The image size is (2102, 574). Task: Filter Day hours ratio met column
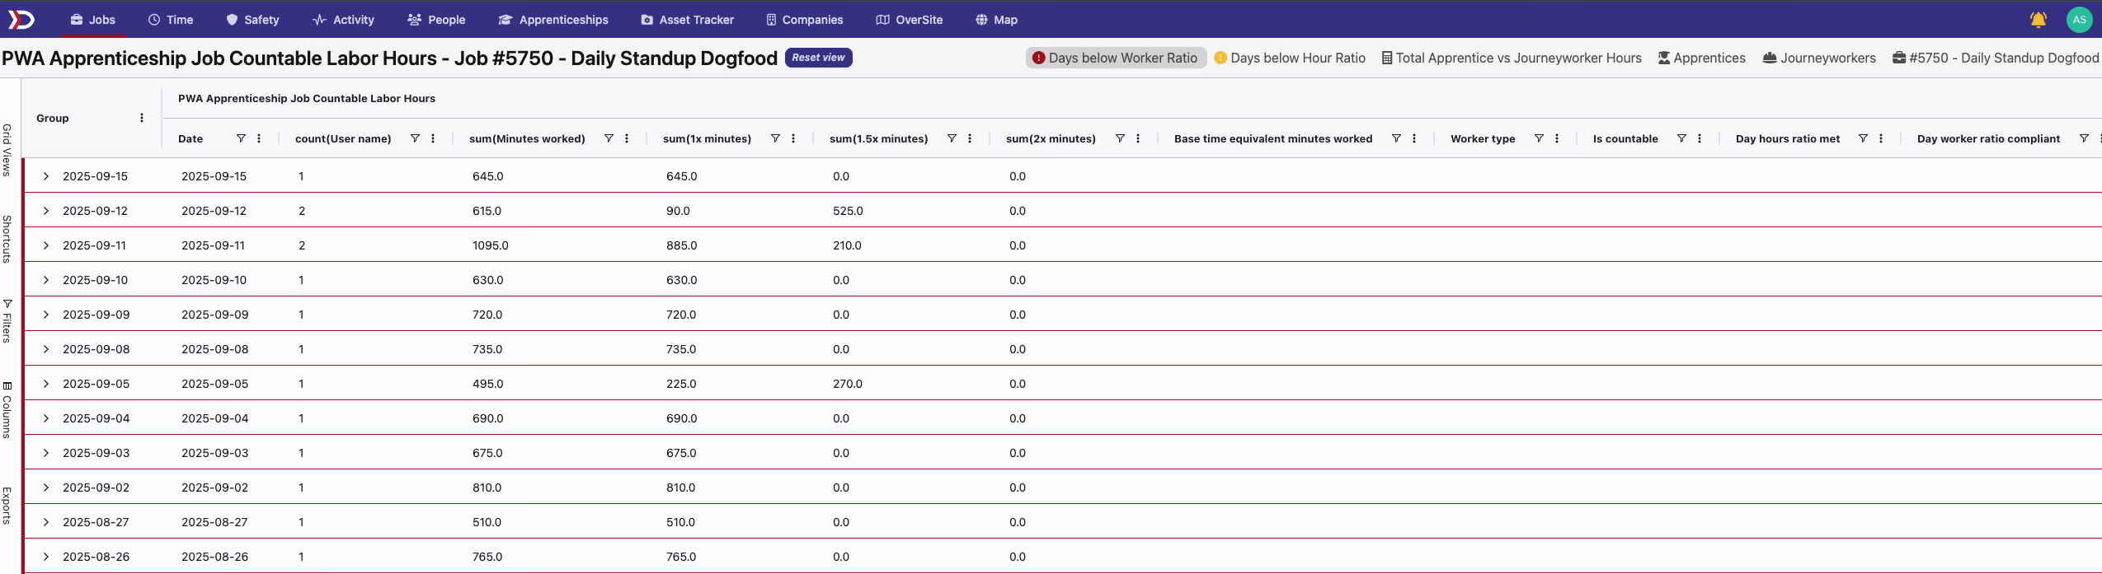point(1863,138)
